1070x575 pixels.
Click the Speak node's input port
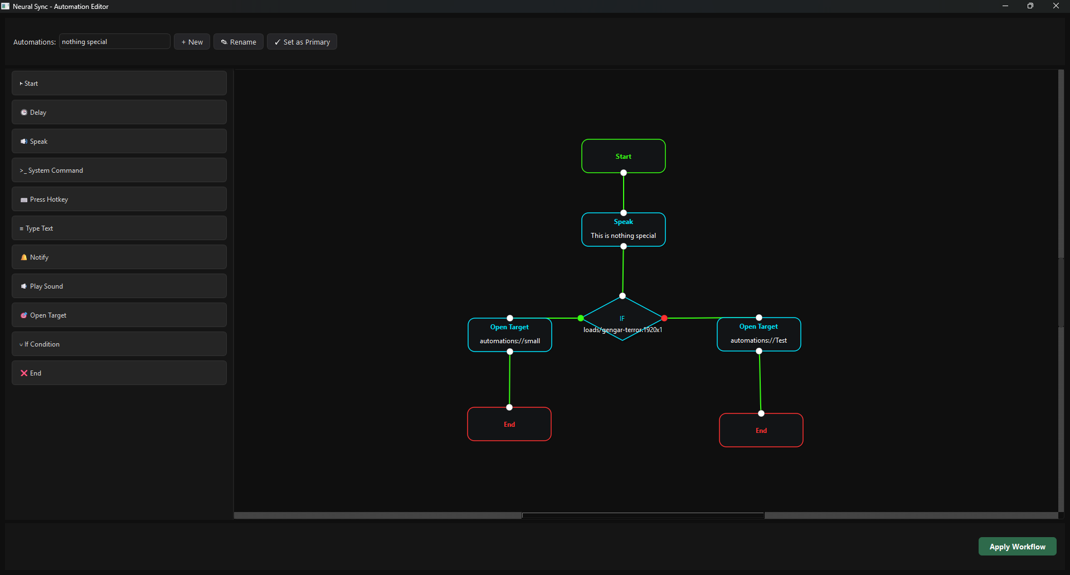(x=624, y=213)
